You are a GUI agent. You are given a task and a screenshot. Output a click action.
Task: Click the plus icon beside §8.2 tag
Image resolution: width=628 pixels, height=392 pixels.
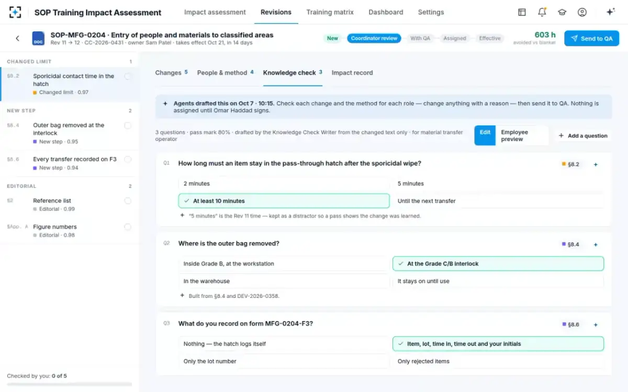tap(596, 165)
